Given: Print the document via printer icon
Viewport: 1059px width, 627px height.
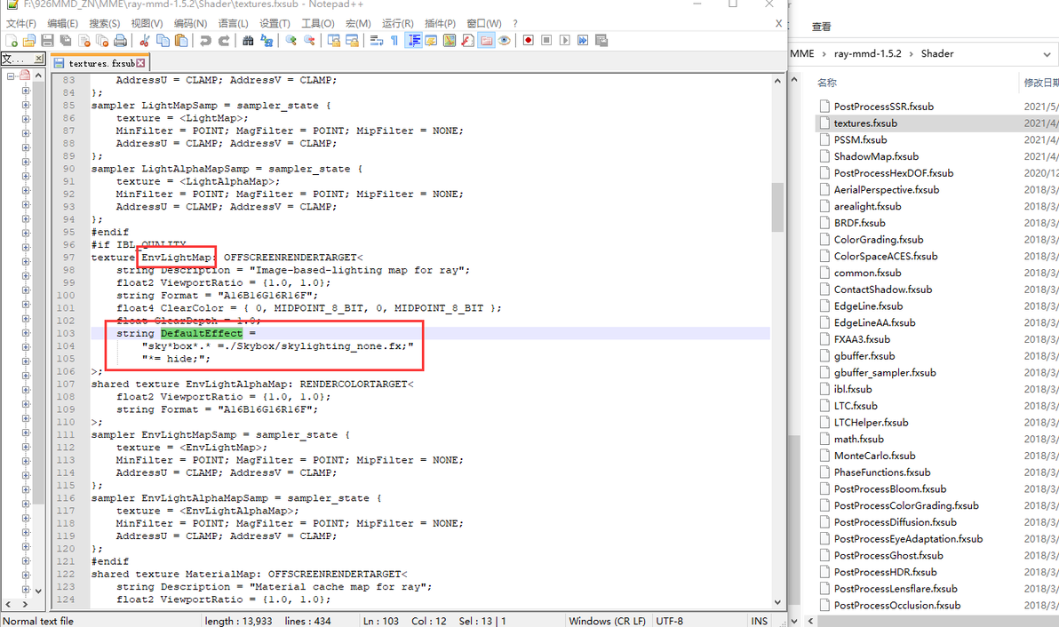Looking at the screenshot, I should pos(120,41).
